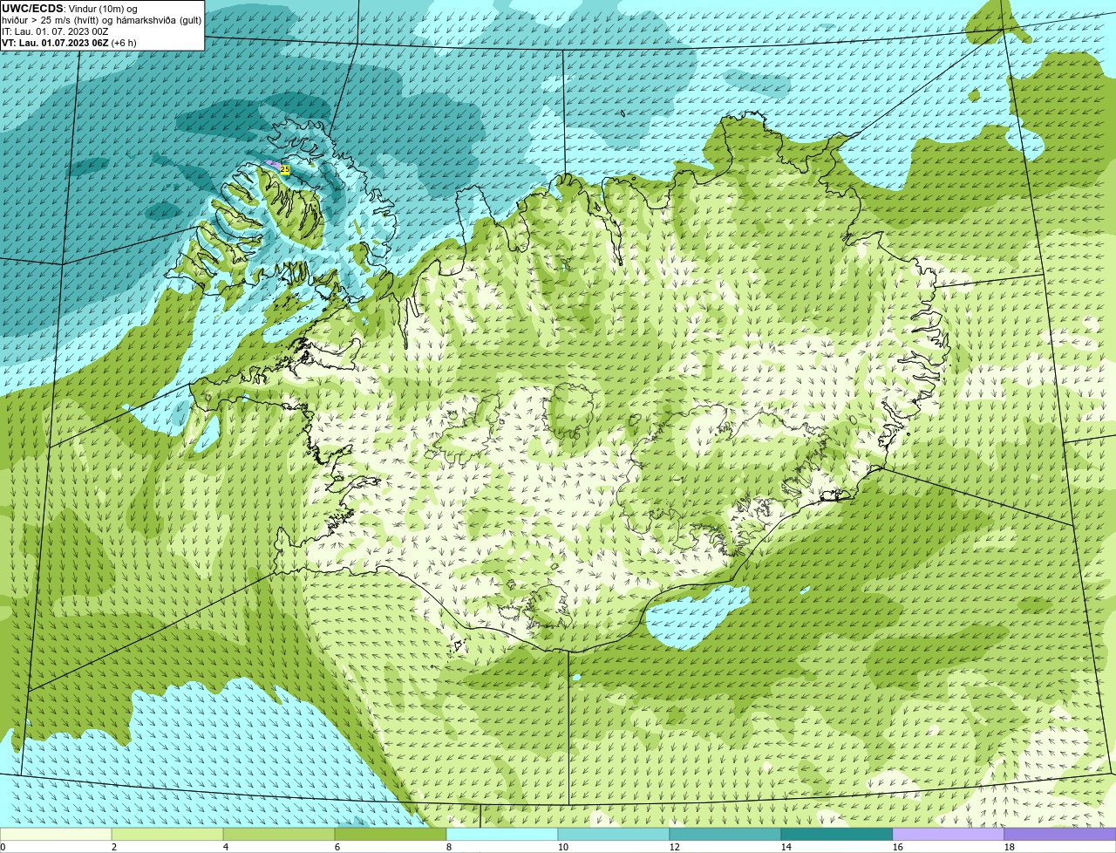This screenshot has height=853, width=1116.
Task: Click the legend label '8'
Action: (449, 847)
